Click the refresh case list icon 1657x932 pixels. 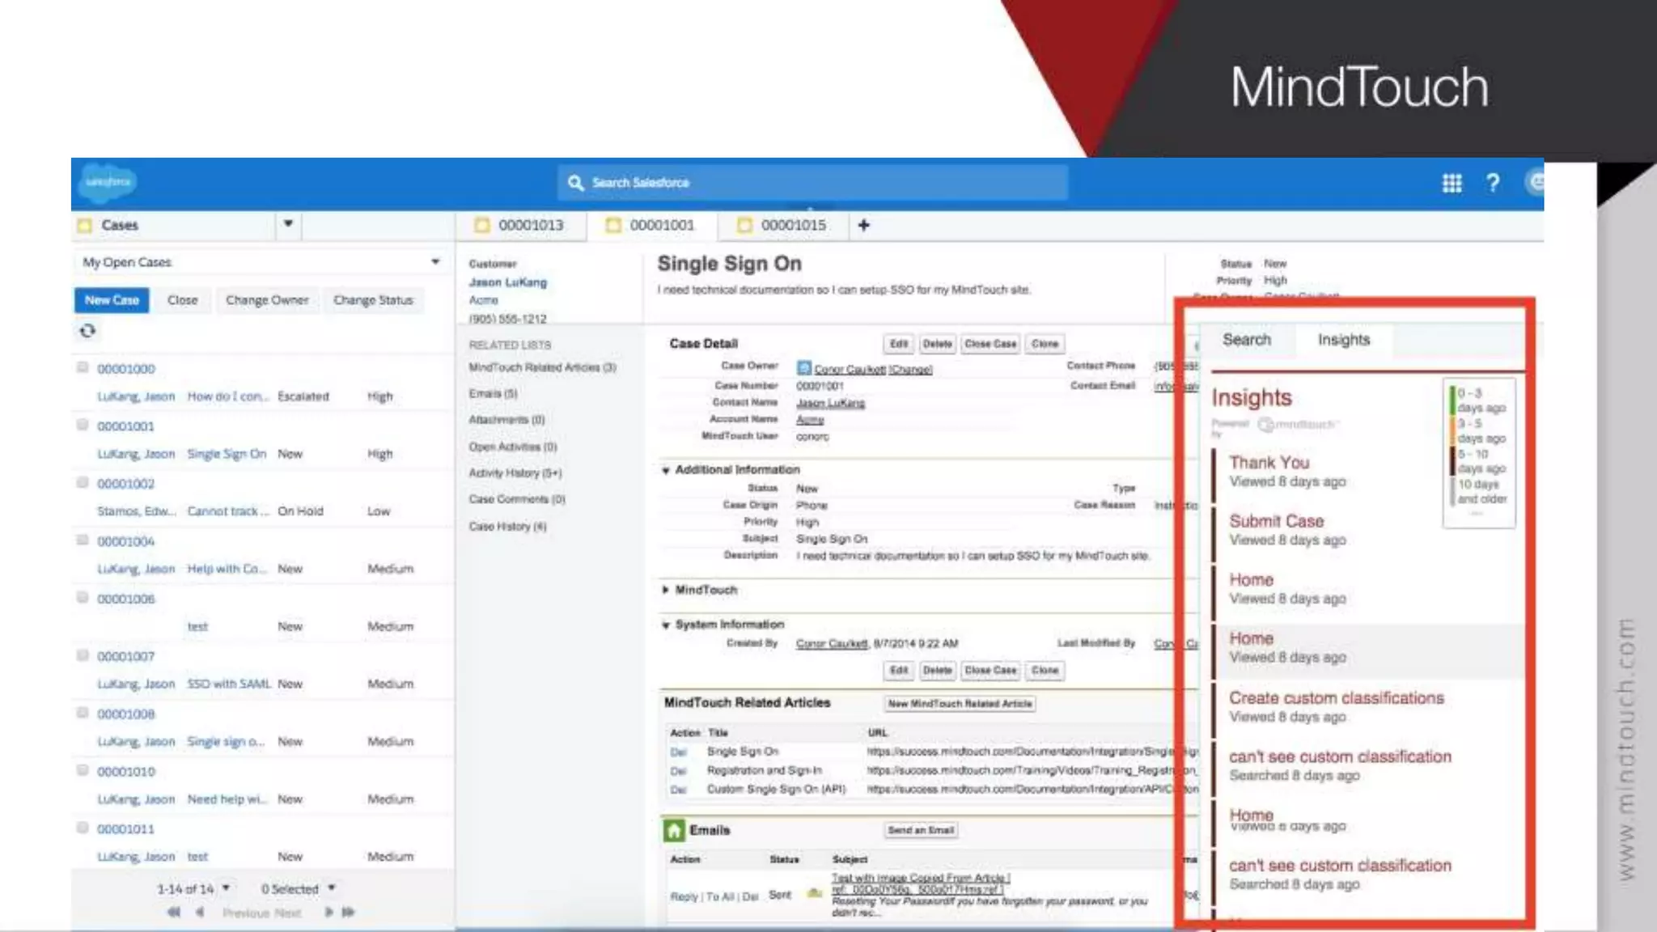(x=87, y=331)
